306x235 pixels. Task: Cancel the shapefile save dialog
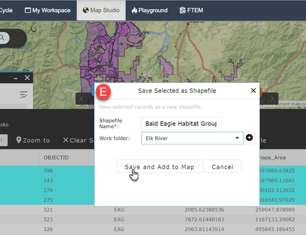coord(222,167)
